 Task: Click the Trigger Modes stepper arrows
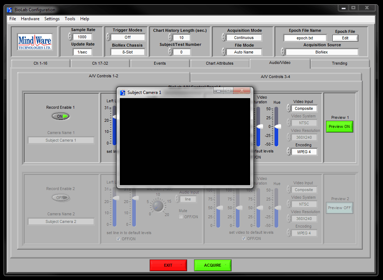[x=108, y=37]
